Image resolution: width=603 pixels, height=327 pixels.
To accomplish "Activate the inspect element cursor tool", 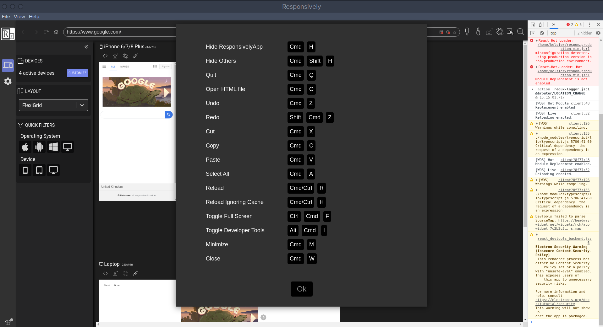I will (x=510, y=32).
